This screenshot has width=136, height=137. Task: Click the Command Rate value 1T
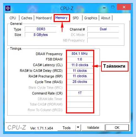80,93
